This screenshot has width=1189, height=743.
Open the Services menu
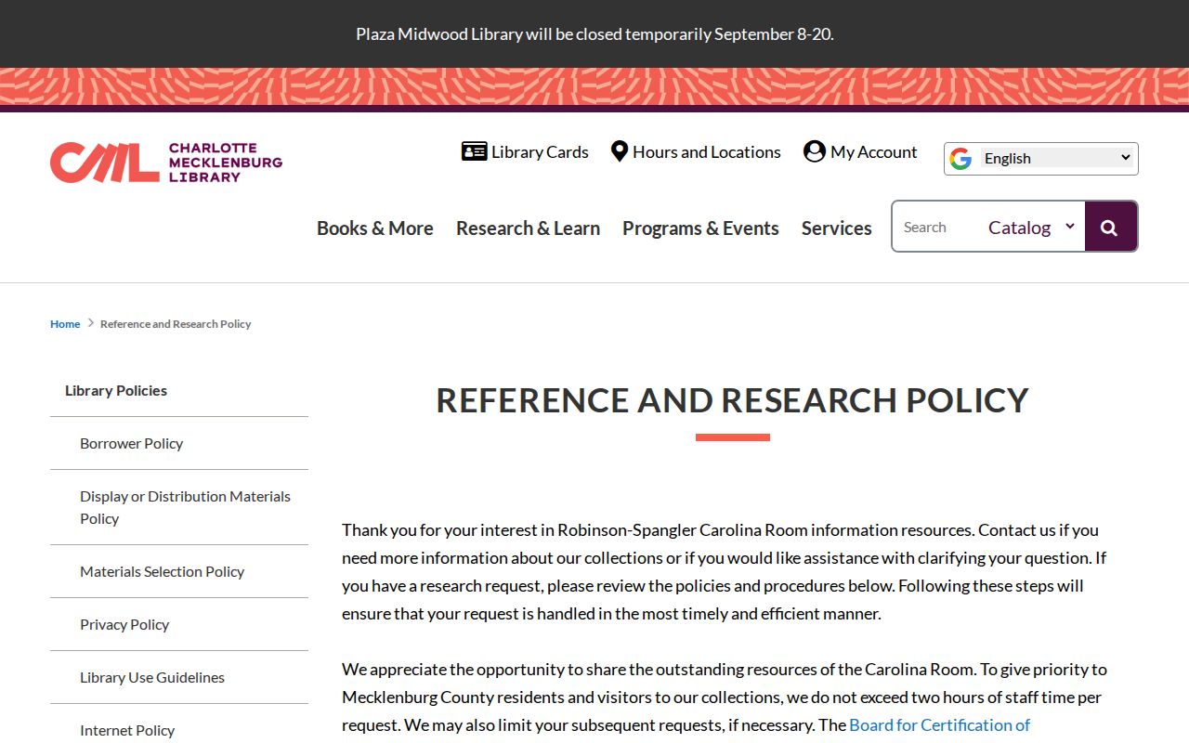click(x=837, y=228)
